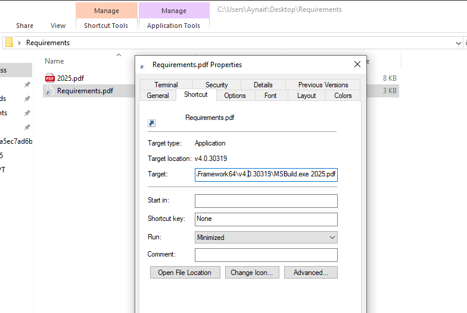
Task: Open the address bar history dropdown arrow
Action: pyautogui.click(x=458, y=43)
